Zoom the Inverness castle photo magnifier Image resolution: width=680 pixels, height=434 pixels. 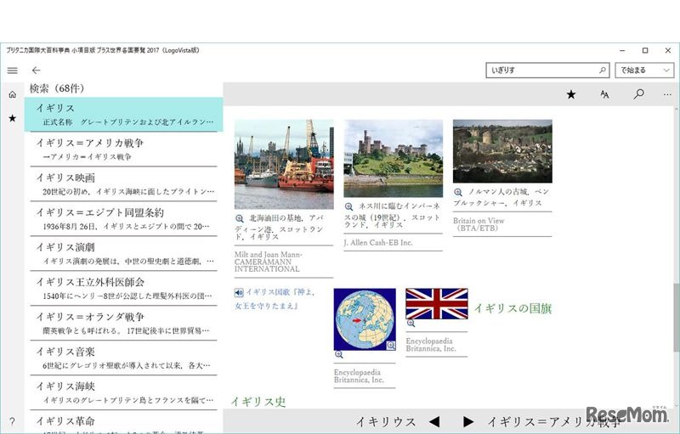(348, 206)
